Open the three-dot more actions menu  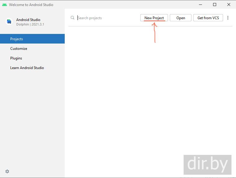point(228,18)
